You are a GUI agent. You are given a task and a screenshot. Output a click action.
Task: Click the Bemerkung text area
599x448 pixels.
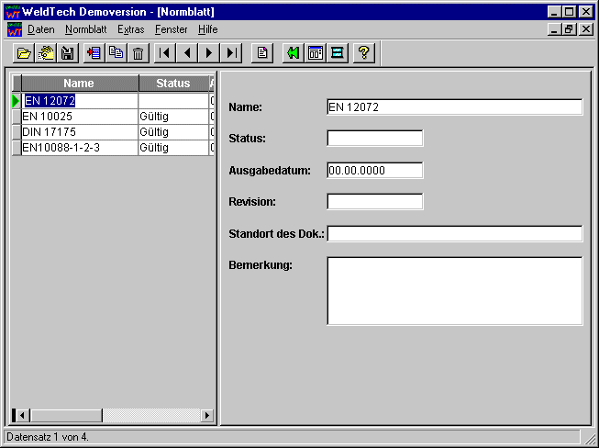454,290
